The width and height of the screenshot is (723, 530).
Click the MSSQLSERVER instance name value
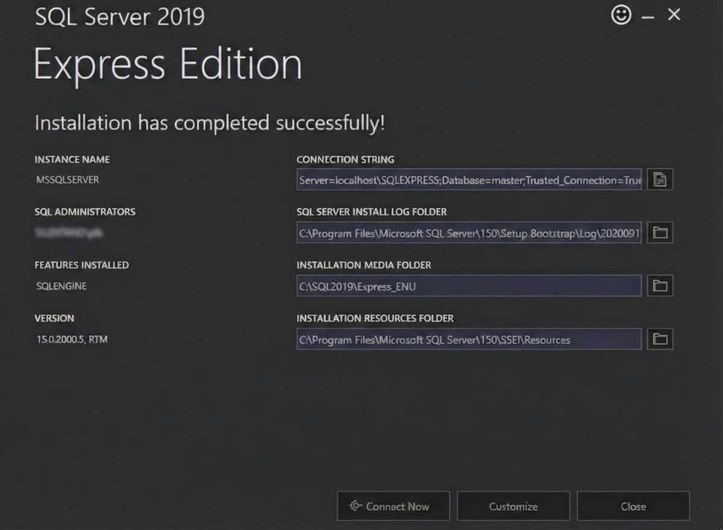click(67, 179)
